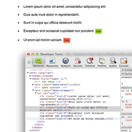Viewport: 132px width, 132px height.
Task: Collapse the ul id="list" node
Action: point(36,93)
